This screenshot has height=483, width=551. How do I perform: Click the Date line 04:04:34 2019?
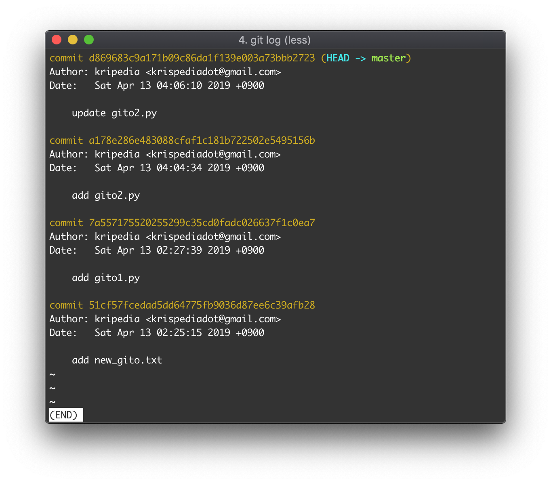157,168
